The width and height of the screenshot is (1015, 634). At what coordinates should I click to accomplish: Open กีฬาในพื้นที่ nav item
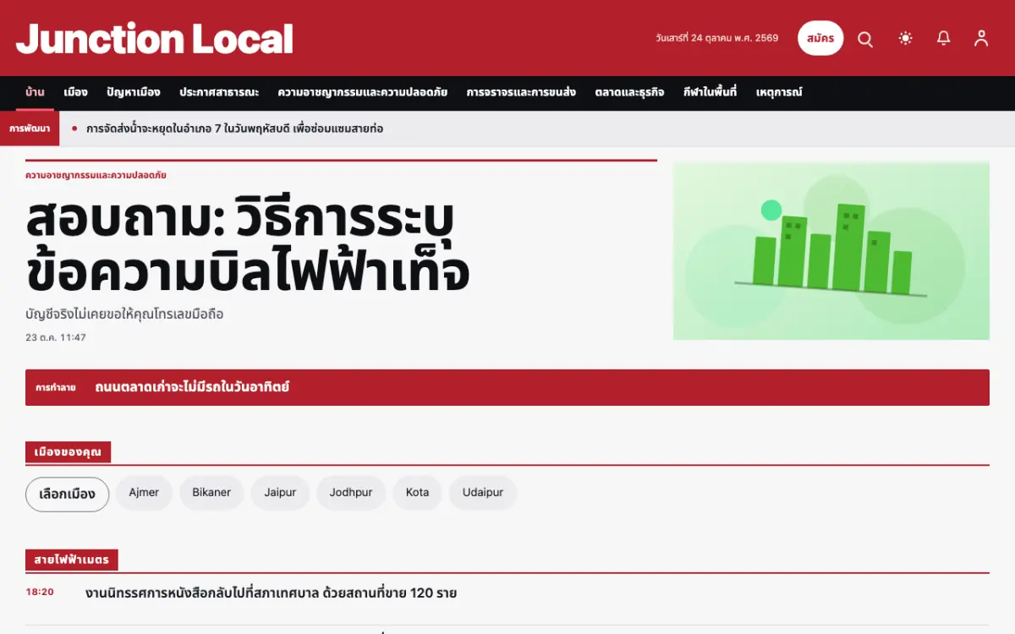click(x=710, y=92)
